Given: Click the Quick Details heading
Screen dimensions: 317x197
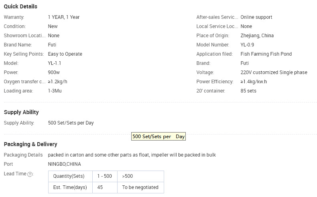Looking at the screenshot, I should (20, 6).
